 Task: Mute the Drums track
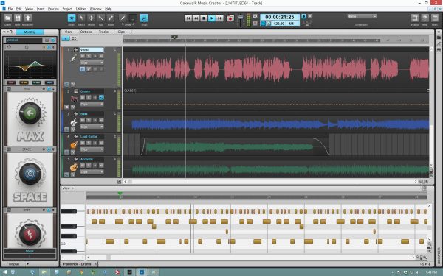click(83, 97)
